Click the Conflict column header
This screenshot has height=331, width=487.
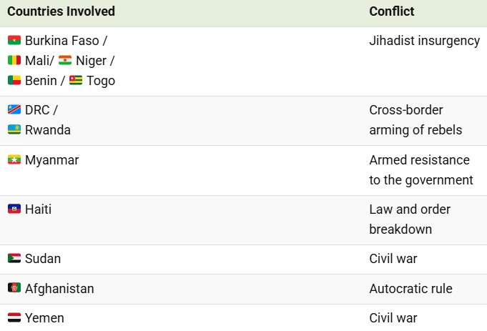(x=391, y=11)
